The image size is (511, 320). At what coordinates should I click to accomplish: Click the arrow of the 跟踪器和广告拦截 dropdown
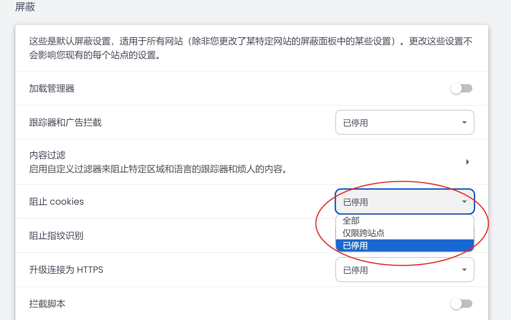pyautogui.click(x=464, y=123)
